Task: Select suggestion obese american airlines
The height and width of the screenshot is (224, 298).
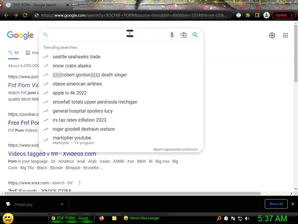Action: [x=121, y=84]
